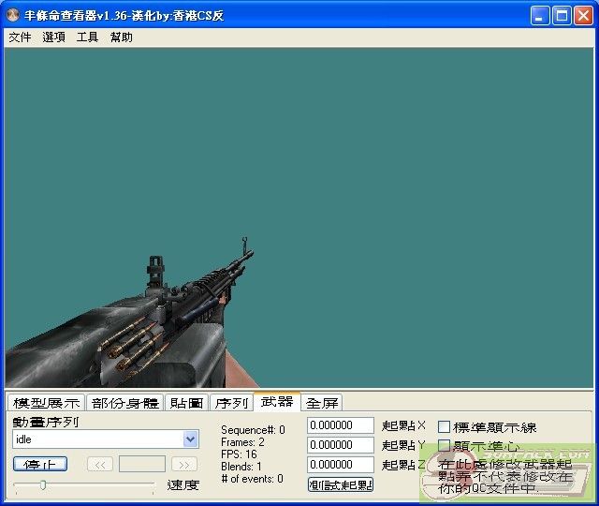Image resolution: width=599 pixels, height=506 pixels.
Task: Click the next frame >> button
Action: [184, 465]
